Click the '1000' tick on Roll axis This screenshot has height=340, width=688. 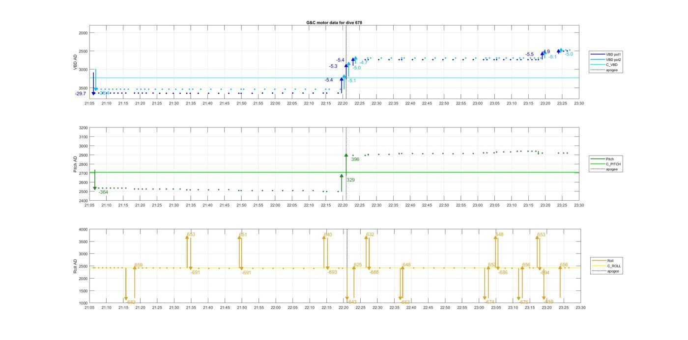[x=83, y=303]
